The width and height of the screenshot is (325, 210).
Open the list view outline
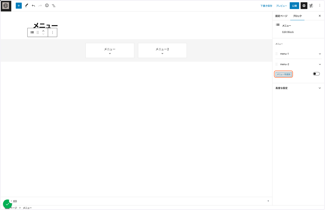pos(54,6)
